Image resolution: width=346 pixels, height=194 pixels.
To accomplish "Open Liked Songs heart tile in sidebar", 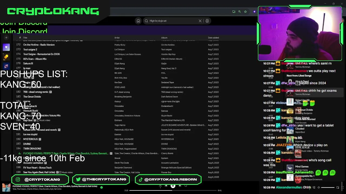I will pos(6,47).
